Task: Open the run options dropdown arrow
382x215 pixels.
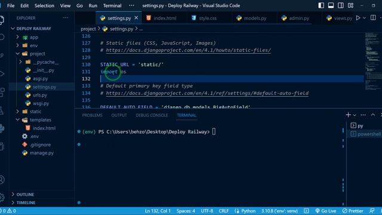Action: pos(364,18)
